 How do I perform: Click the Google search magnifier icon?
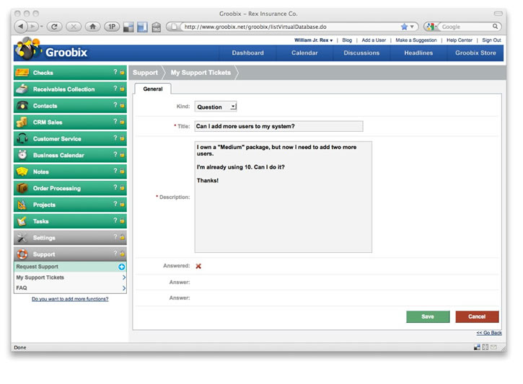[495, 27]
